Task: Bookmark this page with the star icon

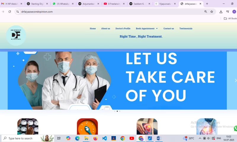Action: click(212, 12)
